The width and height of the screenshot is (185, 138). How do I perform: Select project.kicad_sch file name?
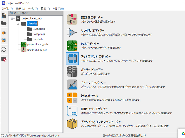[37, 50]
